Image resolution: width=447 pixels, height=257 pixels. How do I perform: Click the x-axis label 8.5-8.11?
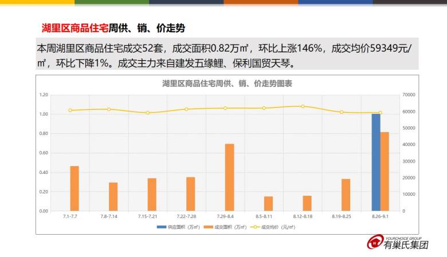[x=264, y=216]
